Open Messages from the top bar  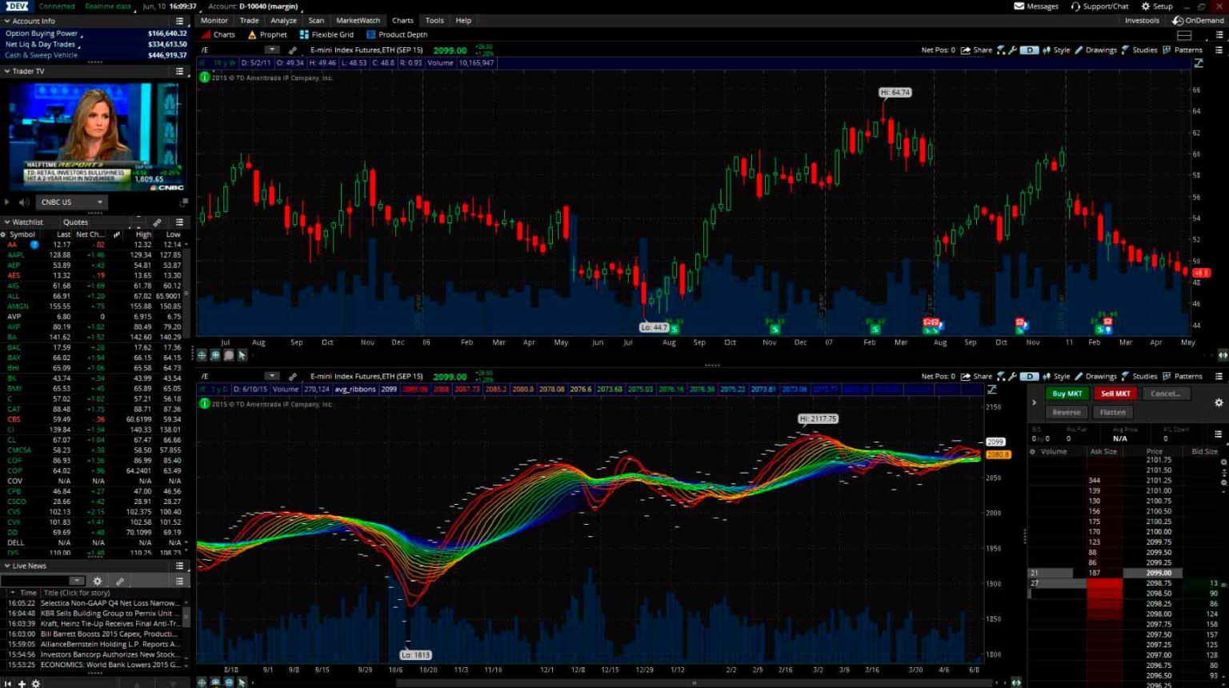[1036, 6]
